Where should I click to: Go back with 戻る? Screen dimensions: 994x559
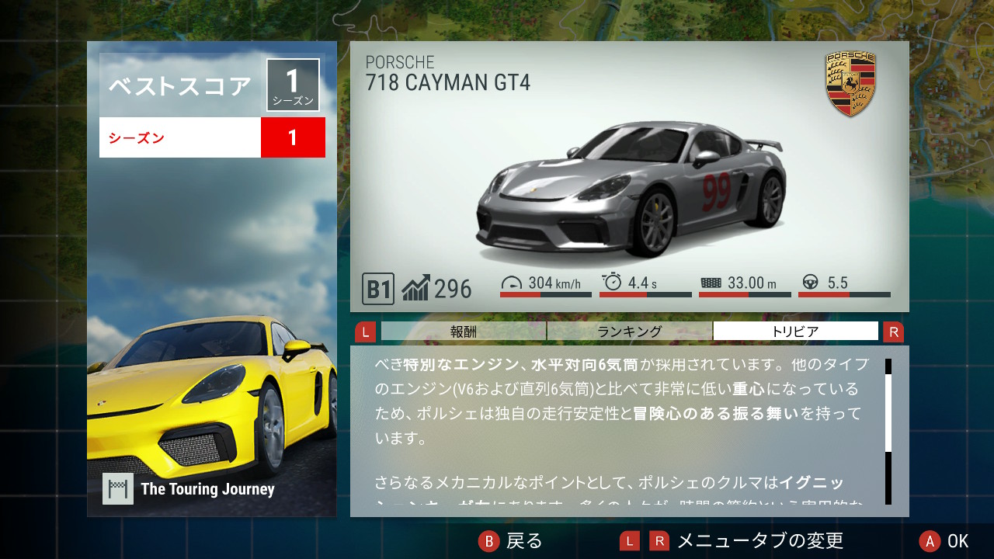point(524,541)
